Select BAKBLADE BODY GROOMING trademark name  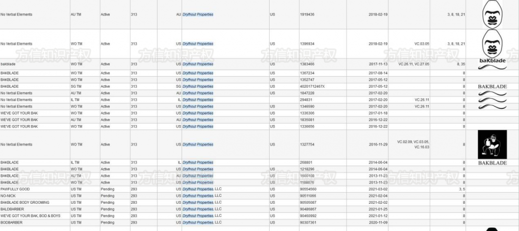pos(25,202)
